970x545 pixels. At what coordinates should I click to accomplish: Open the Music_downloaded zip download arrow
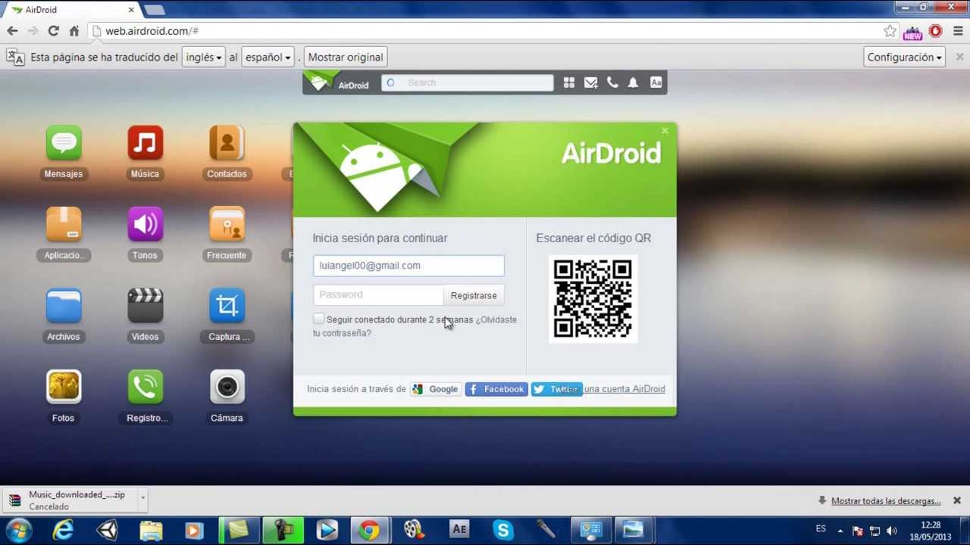coord(142,500)
